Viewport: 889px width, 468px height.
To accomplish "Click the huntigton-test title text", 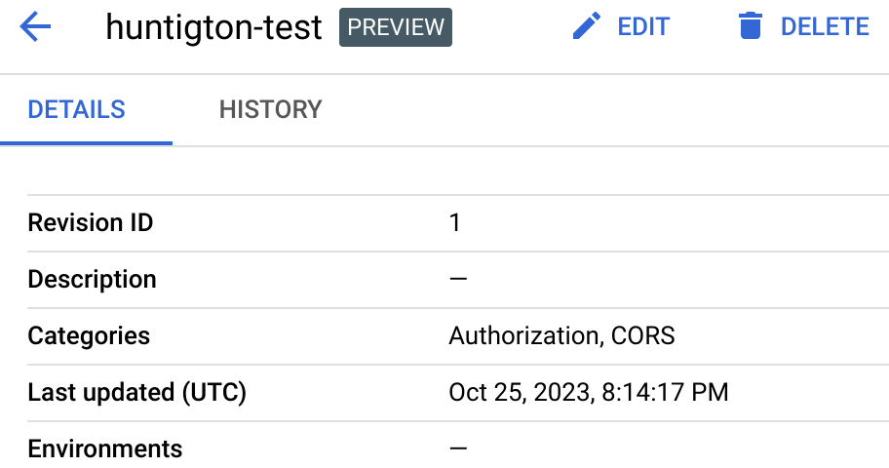I will pyautogui.click(x=213, y=28).
